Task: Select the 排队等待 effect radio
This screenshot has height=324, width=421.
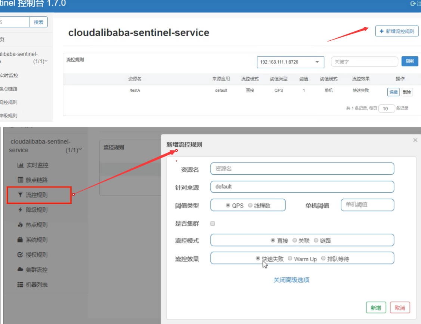Action: click(323, 258)
